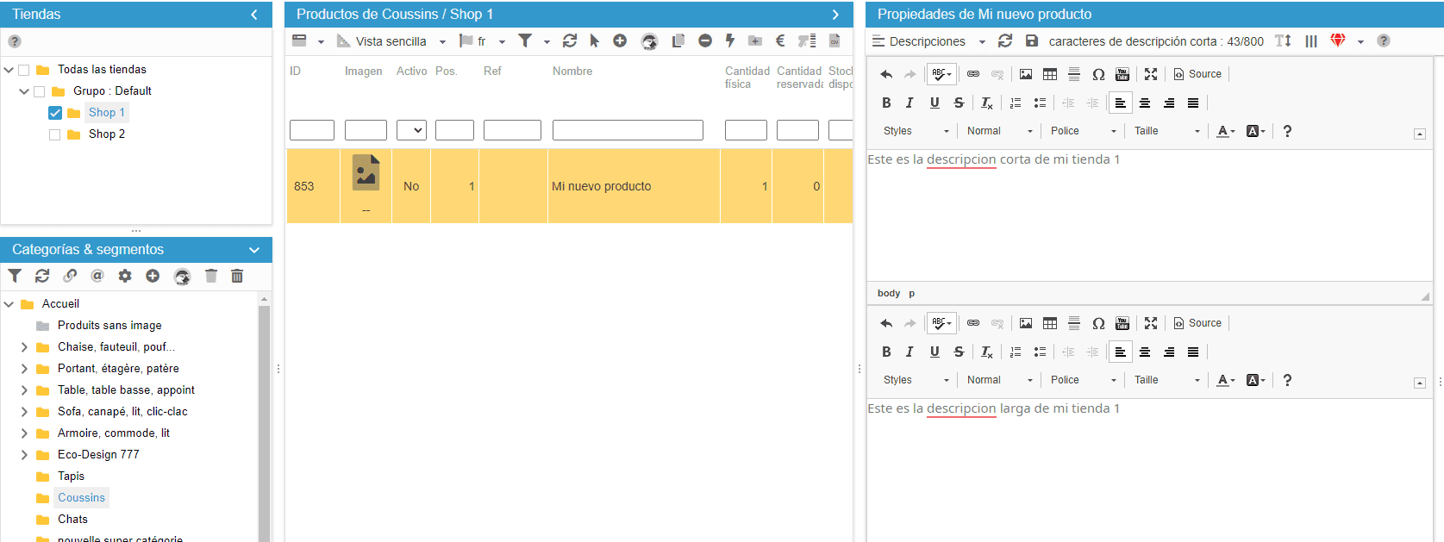Click the Nombre column filter field
This screenshot has width=1444, height=542.
tap(628, 130)
